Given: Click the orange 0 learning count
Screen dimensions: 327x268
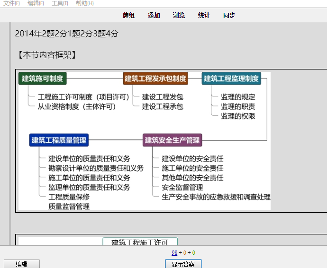Looking at the screenshot, I should click(x=184, y=253).
